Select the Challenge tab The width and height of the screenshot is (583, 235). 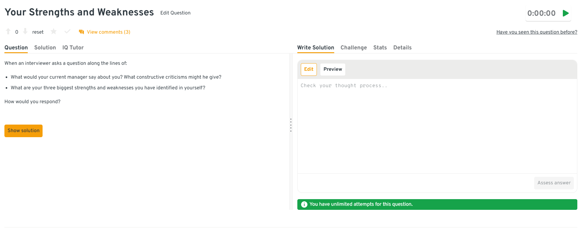[353, 48]
